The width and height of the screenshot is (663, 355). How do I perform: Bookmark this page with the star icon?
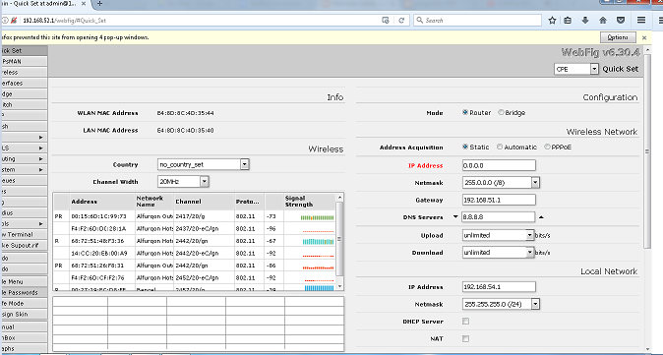552,21
